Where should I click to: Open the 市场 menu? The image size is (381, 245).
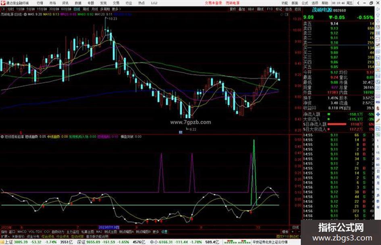(x=52, y=3)
